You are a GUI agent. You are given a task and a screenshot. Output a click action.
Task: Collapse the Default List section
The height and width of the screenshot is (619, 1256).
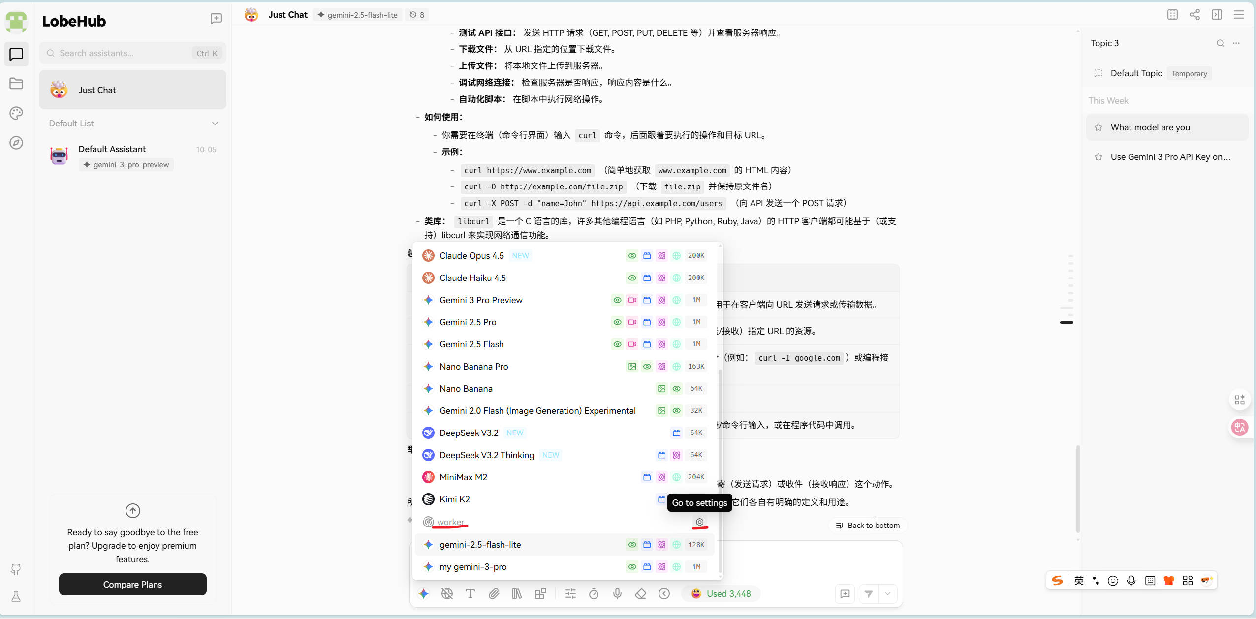215,124
